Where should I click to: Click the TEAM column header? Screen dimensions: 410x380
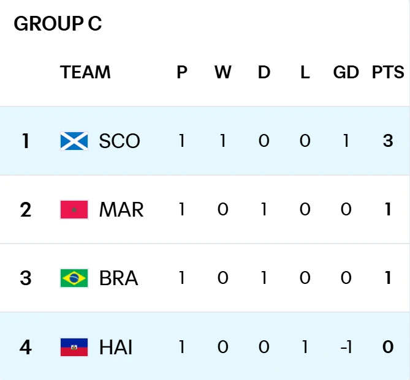(x=85, y=72)
